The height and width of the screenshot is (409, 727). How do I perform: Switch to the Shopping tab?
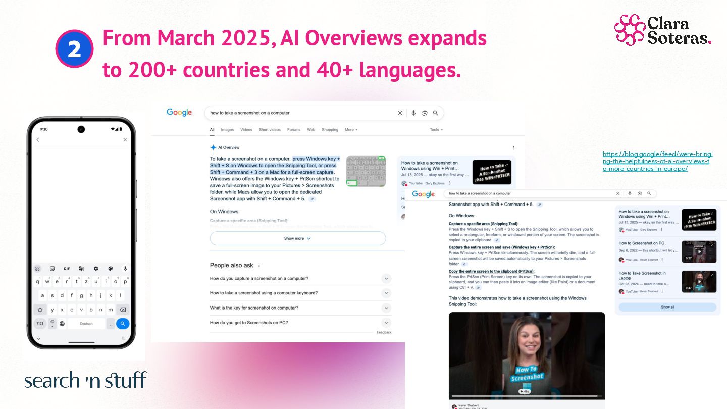330,130
